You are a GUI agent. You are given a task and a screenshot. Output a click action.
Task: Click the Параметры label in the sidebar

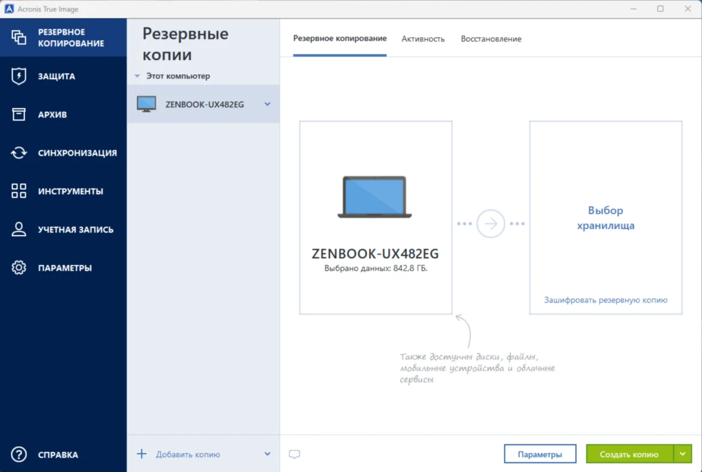(x=65, y=268)
